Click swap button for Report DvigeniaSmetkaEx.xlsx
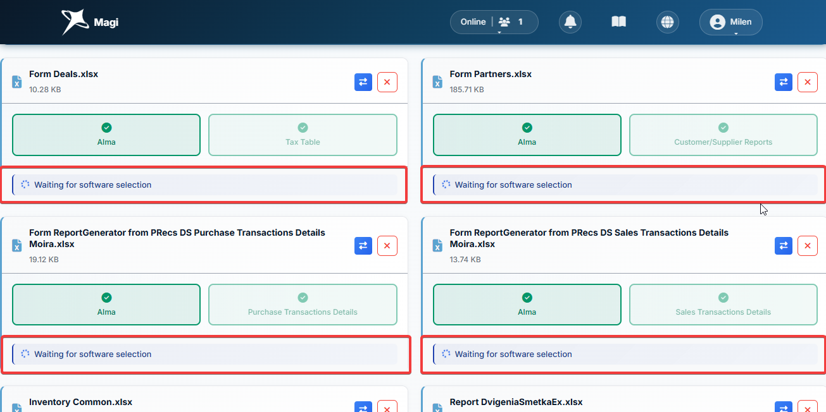The height and width of the screenshot is (412, 826). tap(784, 407)
